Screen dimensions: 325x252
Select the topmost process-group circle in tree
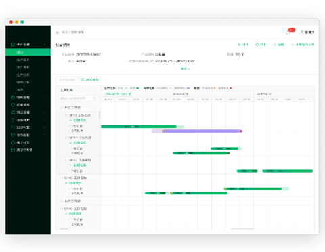tap(62, 108)
